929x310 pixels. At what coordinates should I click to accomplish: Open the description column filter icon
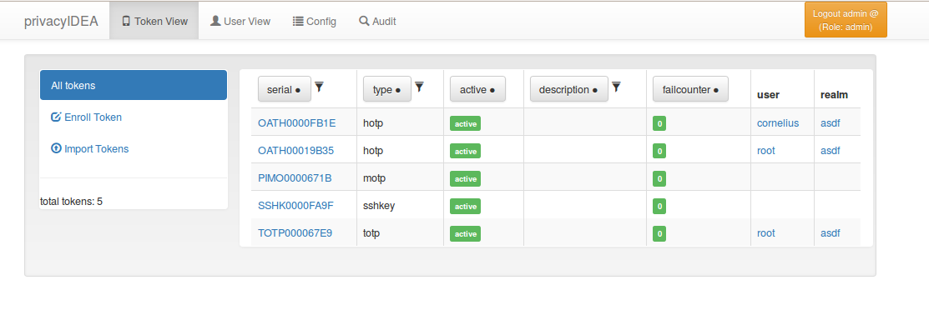point(616,87)
